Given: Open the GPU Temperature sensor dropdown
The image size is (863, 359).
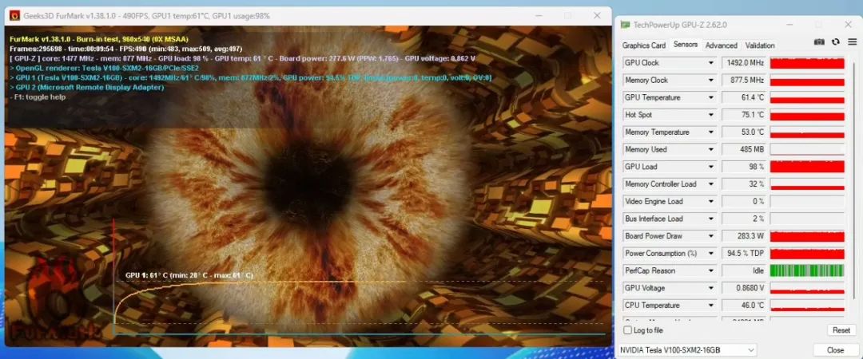Looking at the screenshot, I should pyautogui.click(x=711, y=97).
